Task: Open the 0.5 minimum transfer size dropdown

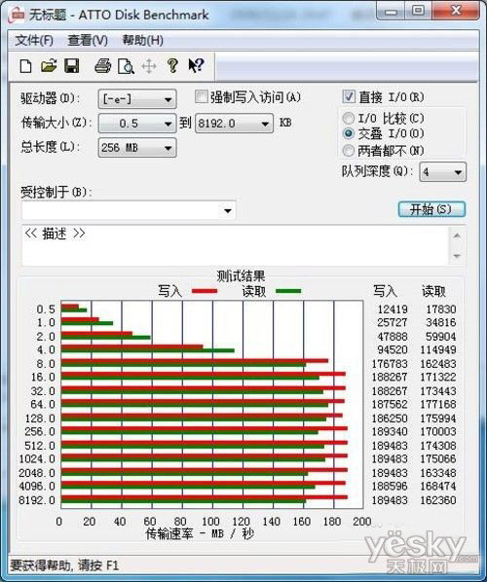Action: (x=137, y=124)
